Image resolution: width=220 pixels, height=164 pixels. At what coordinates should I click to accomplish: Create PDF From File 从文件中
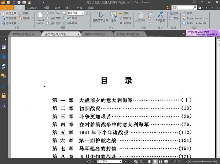point(140,17)
